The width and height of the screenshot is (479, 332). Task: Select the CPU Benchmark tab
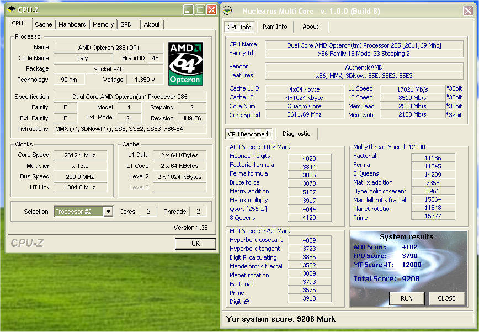coord(249,134)
